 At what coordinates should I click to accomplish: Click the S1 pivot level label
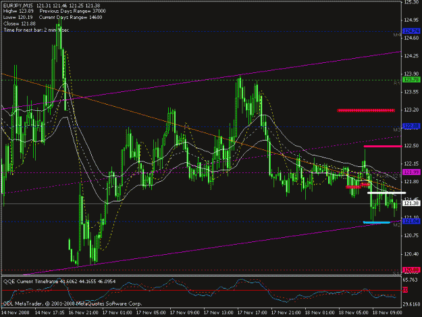[396, 274]
